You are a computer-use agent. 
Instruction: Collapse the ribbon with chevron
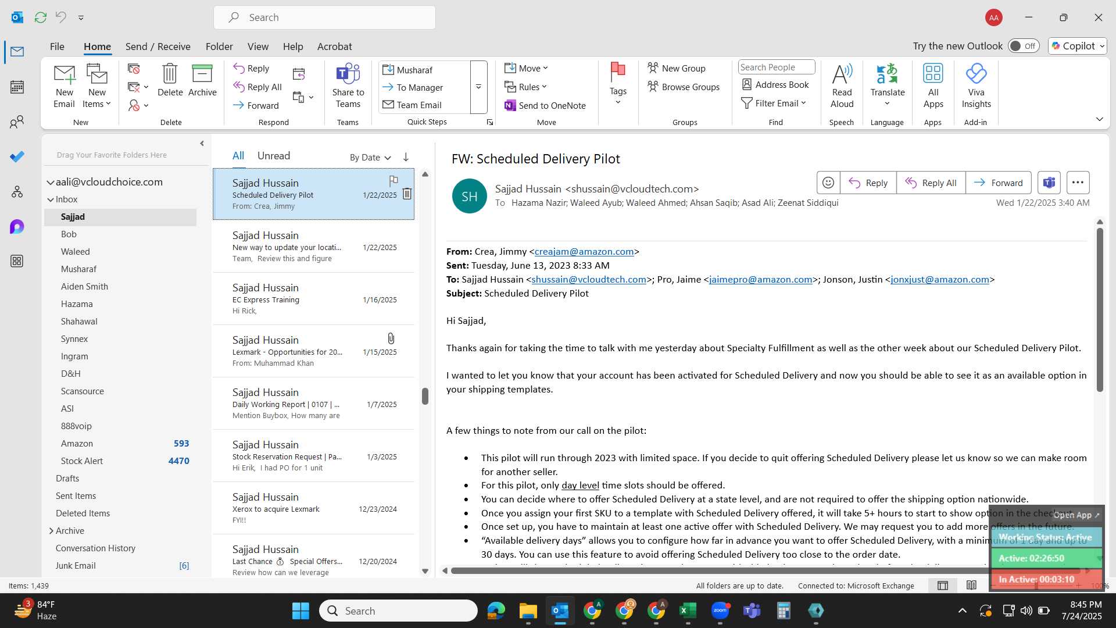pos(1099,119)
